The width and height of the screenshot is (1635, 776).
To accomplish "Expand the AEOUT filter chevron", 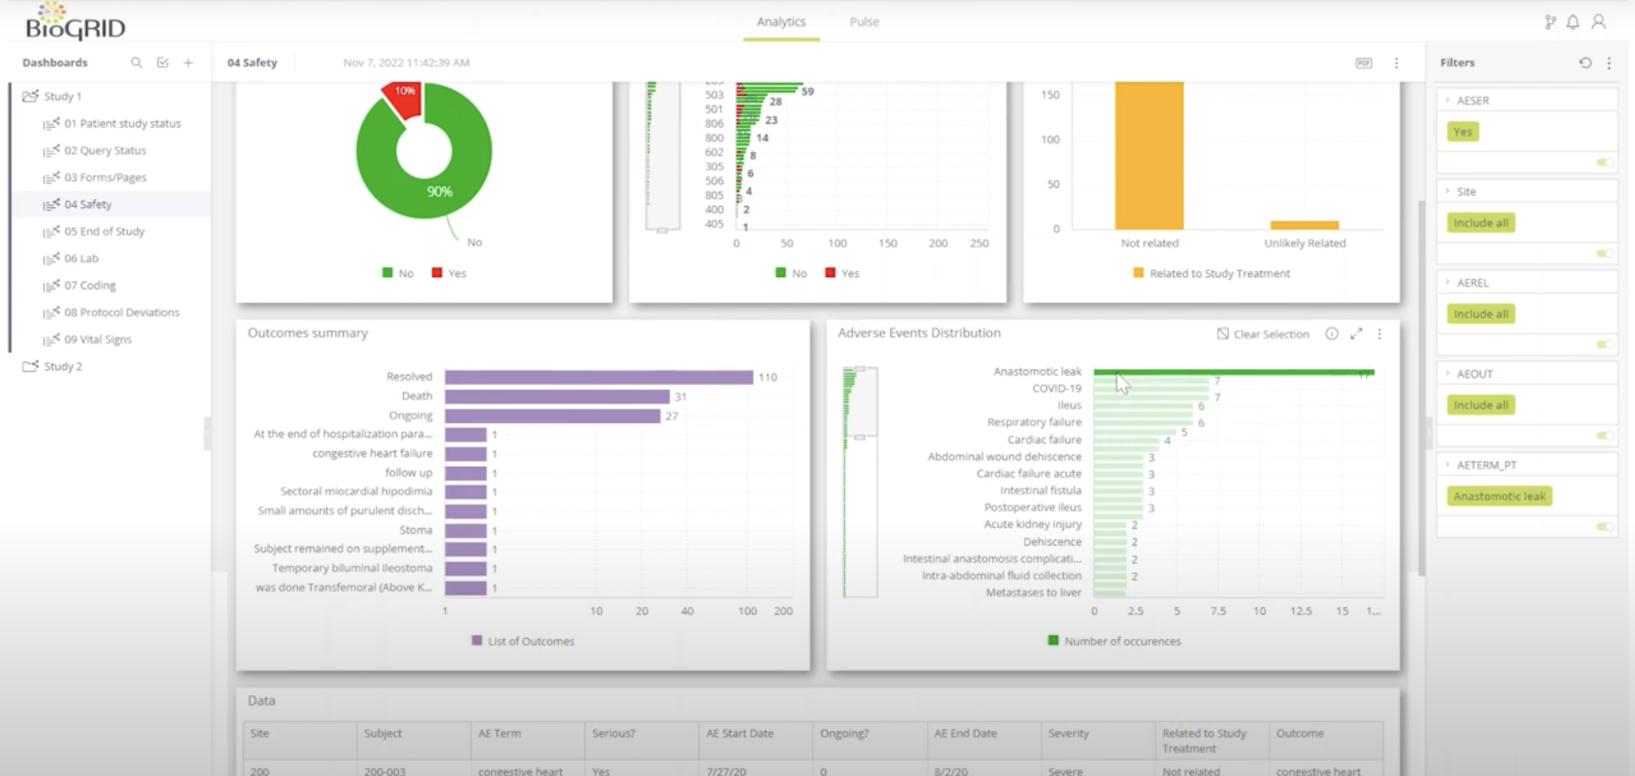I will tap(1448, 373).
